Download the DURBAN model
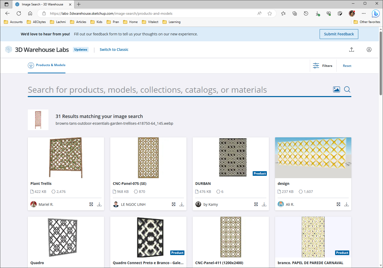The image size is (383, 268). (264, 204)
